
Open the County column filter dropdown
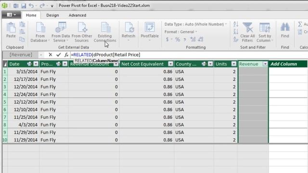coord(210,64)
